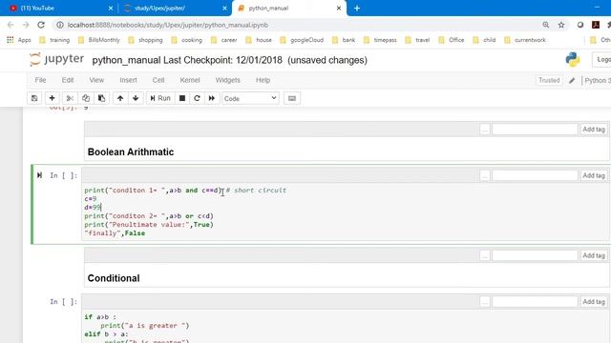
Task: Click the Trusted notebook indicator
Action: 549,80
